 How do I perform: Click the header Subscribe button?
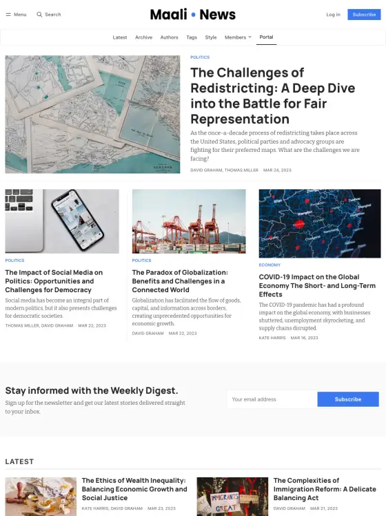point(364,15)
